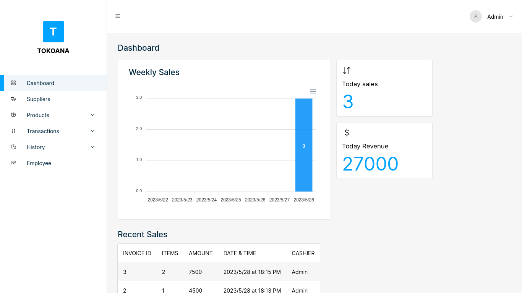Expand the Transactions submenu chevron
Image resolution: width=522 pixels, height=293 pixels.
click(x=92, y=131)
